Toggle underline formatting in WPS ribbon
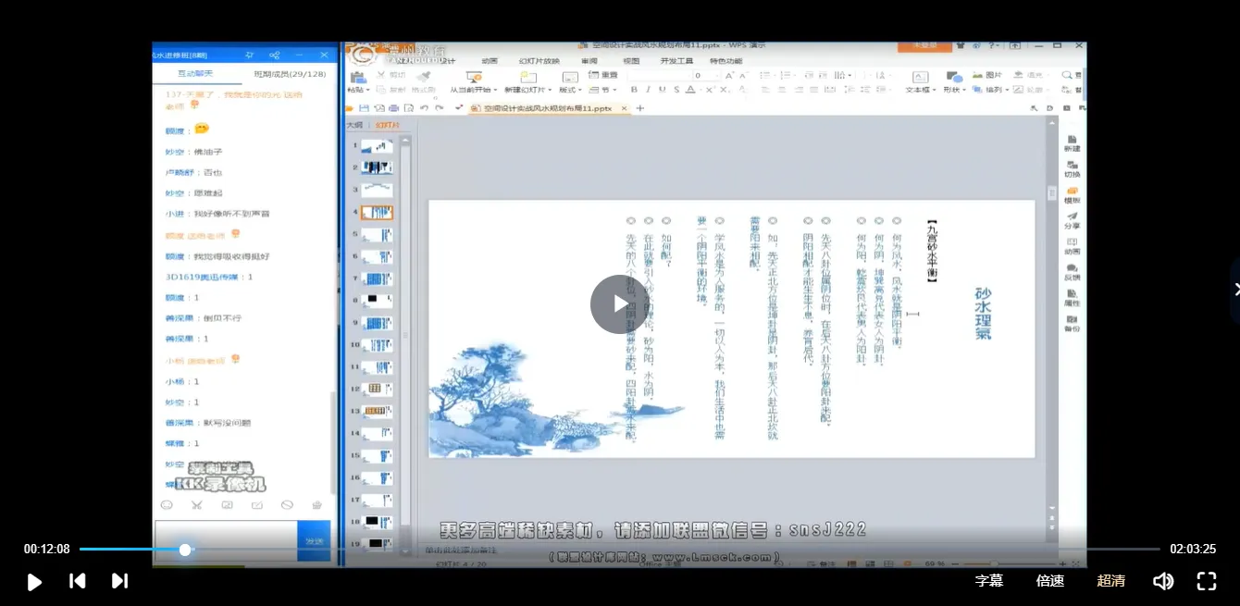The image size is (1240, 606). [x=662, y=90]
